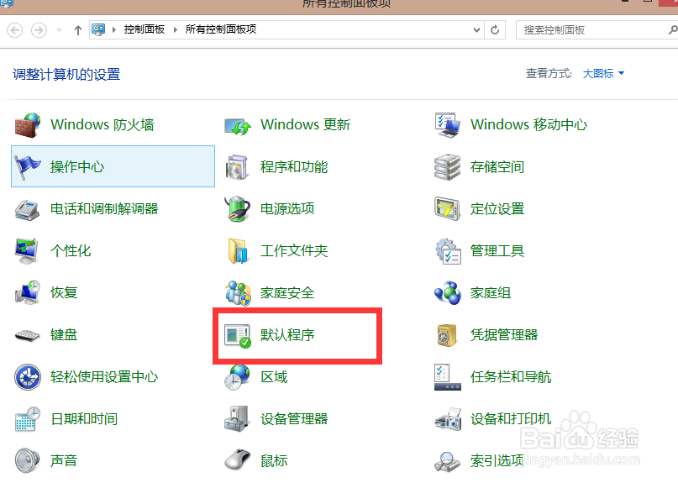The height and width of the screenshot is (483, 678).
Task: Open 凭据管理器 credential vault icon
Action: [x=447, y=334]
